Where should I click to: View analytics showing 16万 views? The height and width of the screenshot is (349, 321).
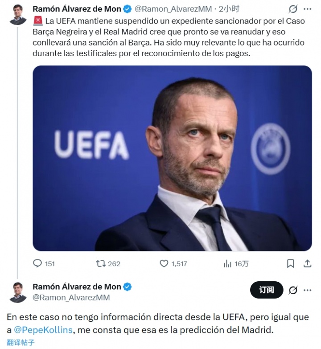[236, 264]
